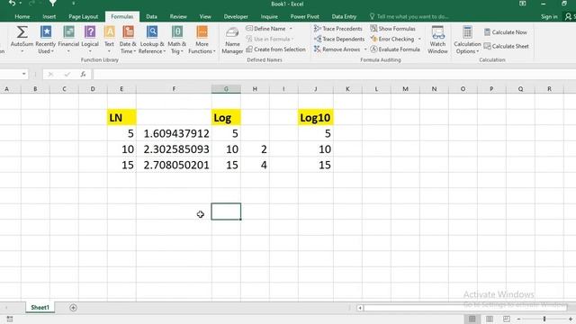Image resolution: width=576 pixels, height=324 pixels.
Task: Open Logical functions library
Action: pos(90,40)
